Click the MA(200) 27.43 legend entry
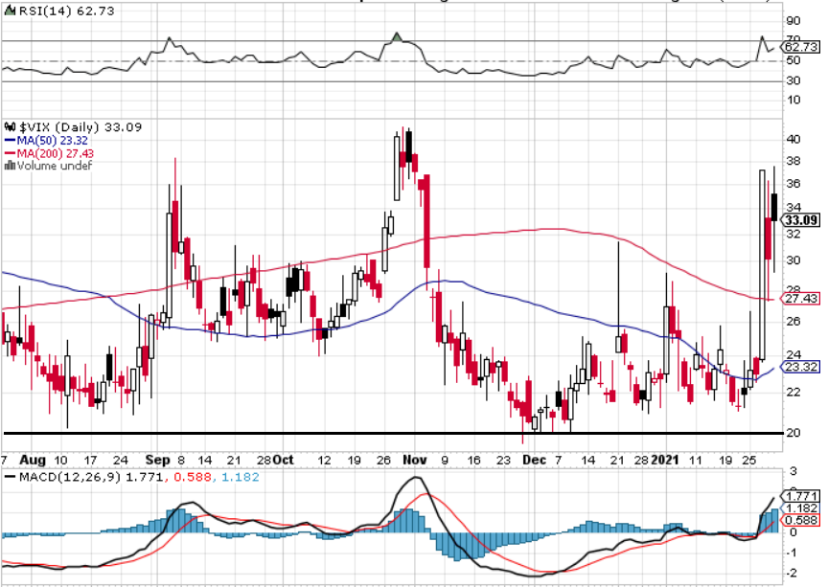The height and width of the screenshot is (587, 828). pos(49,153)
